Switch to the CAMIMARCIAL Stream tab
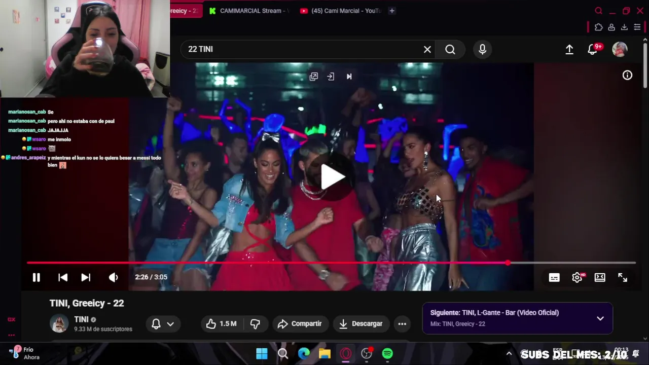 point(248,11)
